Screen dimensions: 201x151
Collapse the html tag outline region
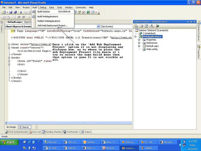9,44
